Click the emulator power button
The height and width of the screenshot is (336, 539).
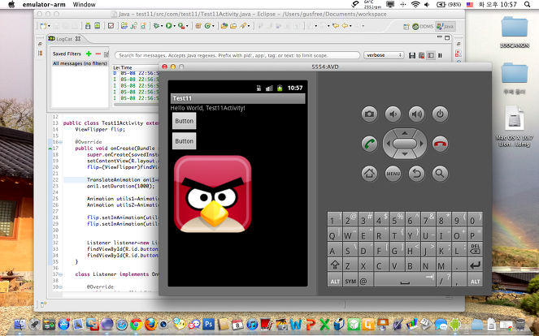[440, 114]
